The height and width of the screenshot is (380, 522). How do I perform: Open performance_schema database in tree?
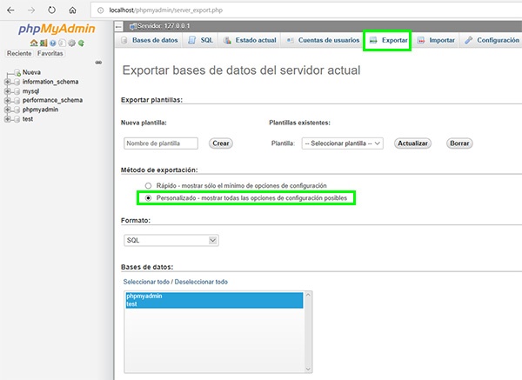click(52, 100)
